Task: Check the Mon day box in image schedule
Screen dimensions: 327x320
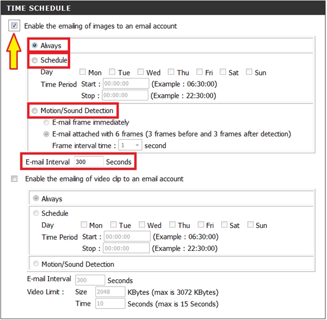Action: point(83,72)
